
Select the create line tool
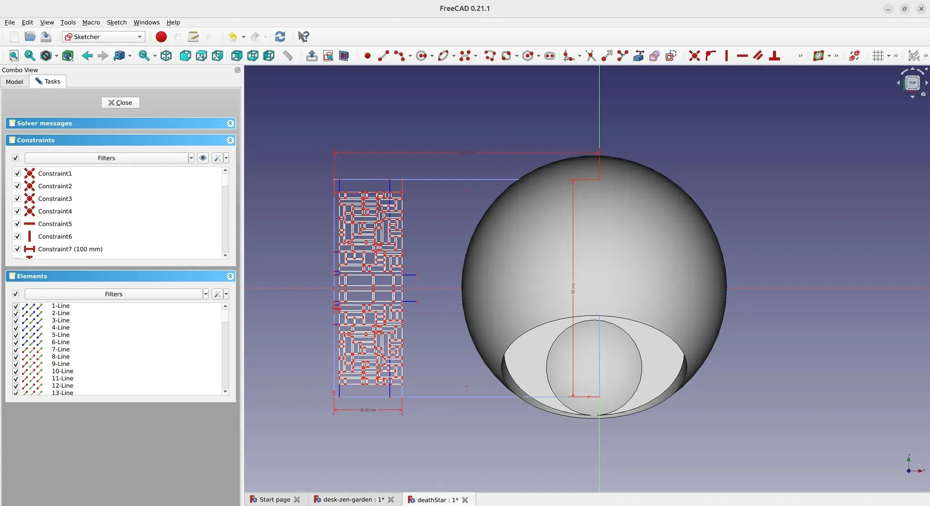[384, 56]
